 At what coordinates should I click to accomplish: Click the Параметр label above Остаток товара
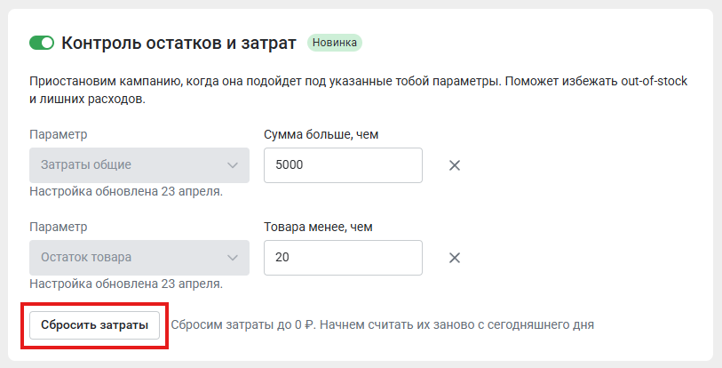pyautogui.click(x=59, y=227)
